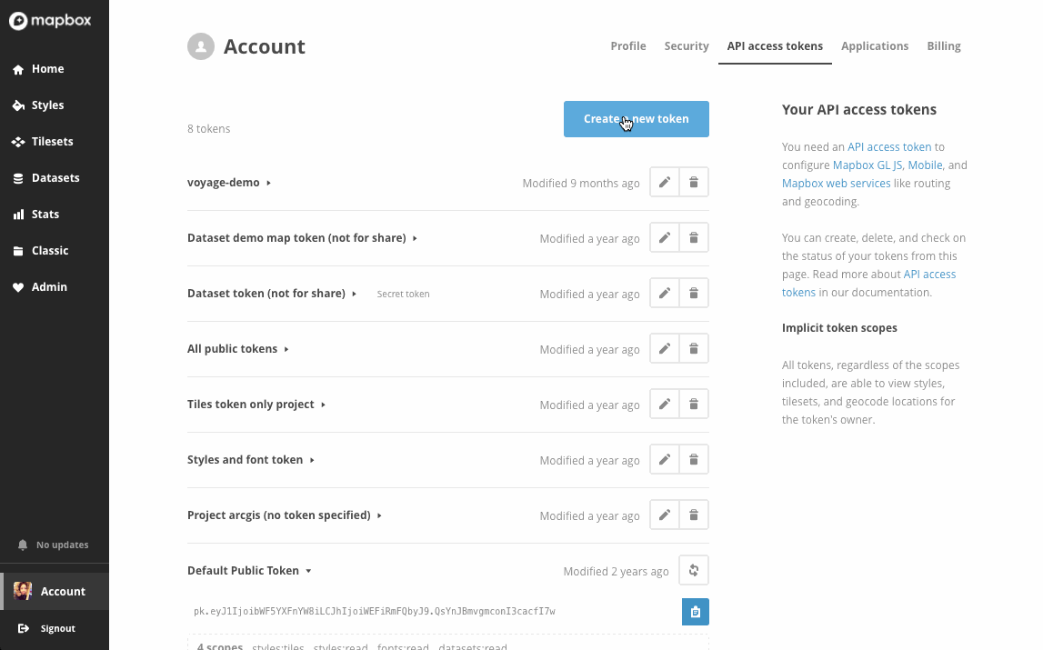Click Signout in sidebar
The width and height of the screenshot is (1043, 650).
46,629
